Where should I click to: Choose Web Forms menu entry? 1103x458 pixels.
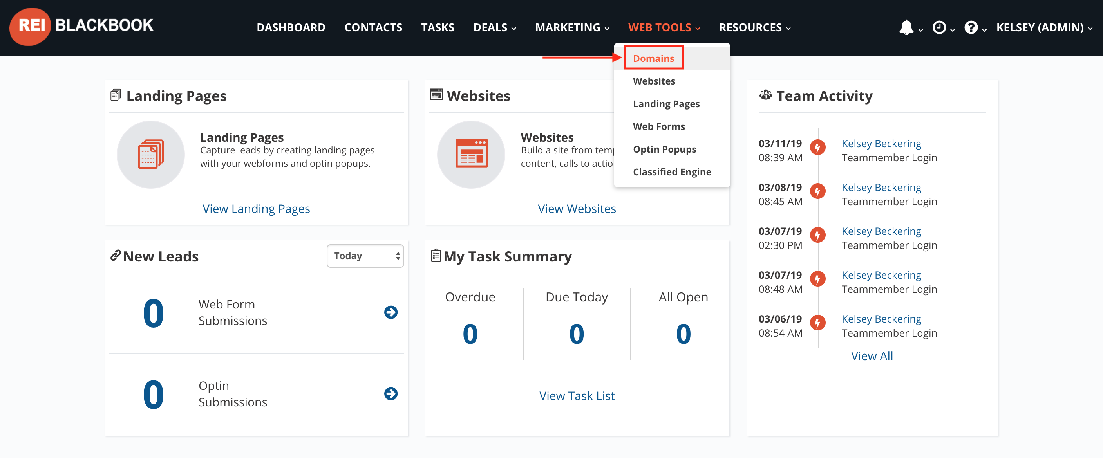click(658, 126)
